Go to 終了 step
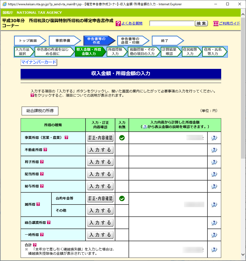Screen dimensions: 246x261 pos(168,41)
